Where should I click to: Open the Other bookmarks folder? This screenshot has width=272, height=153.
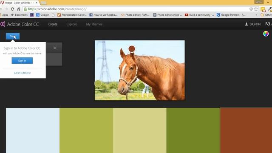266,15
